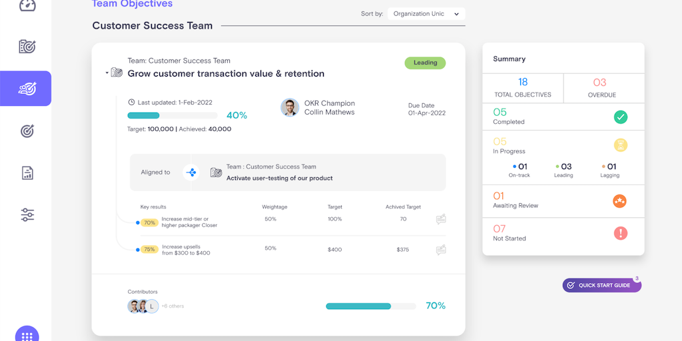
Task: Select the Not Started row in Summary
Action: point(563,233)
